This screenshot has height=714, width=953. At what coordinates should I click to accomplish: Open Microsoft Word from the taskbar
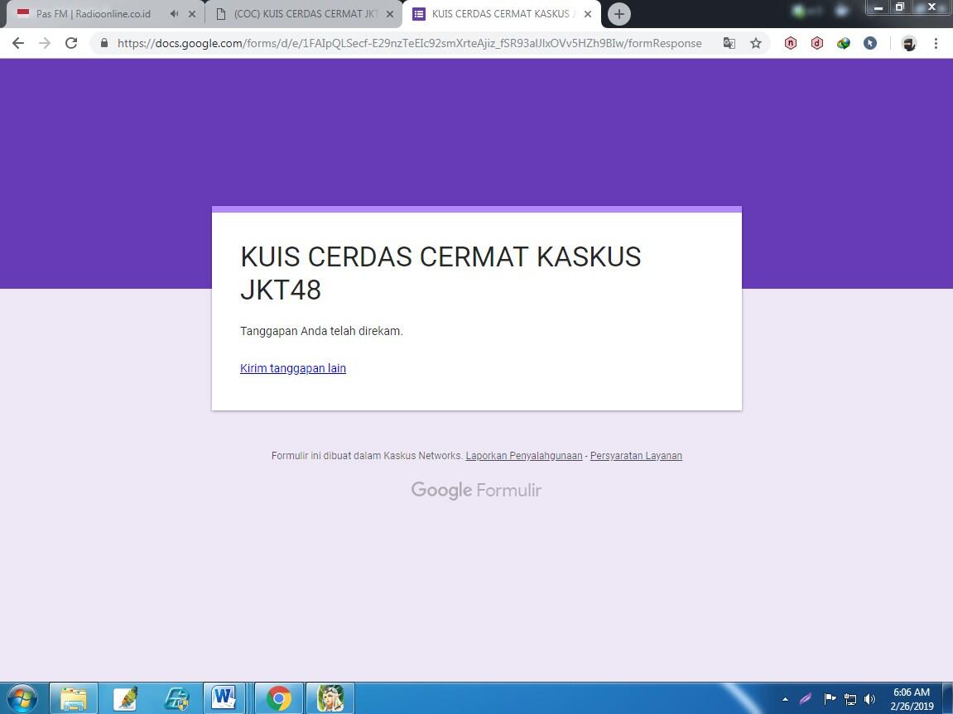[224, 697]
